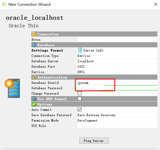This screenshot has height=150, width=160.
Task: Close the New Connection Wizard window
Action: coord(156,4)
